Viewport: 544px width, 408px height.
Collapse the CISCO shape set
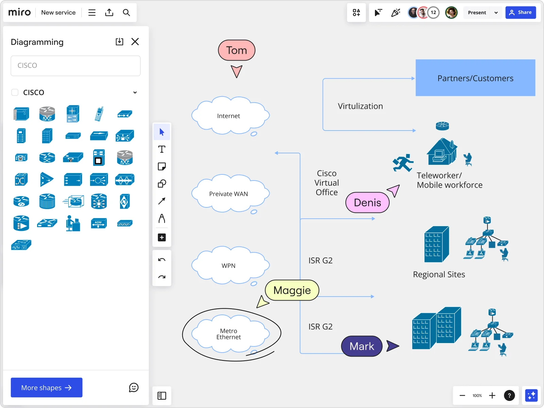click(x=135, y=92)
